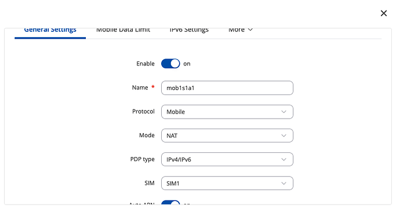The image size is (400, 212).
Task: Open the More tab menu
Action: tap(241, 30)
